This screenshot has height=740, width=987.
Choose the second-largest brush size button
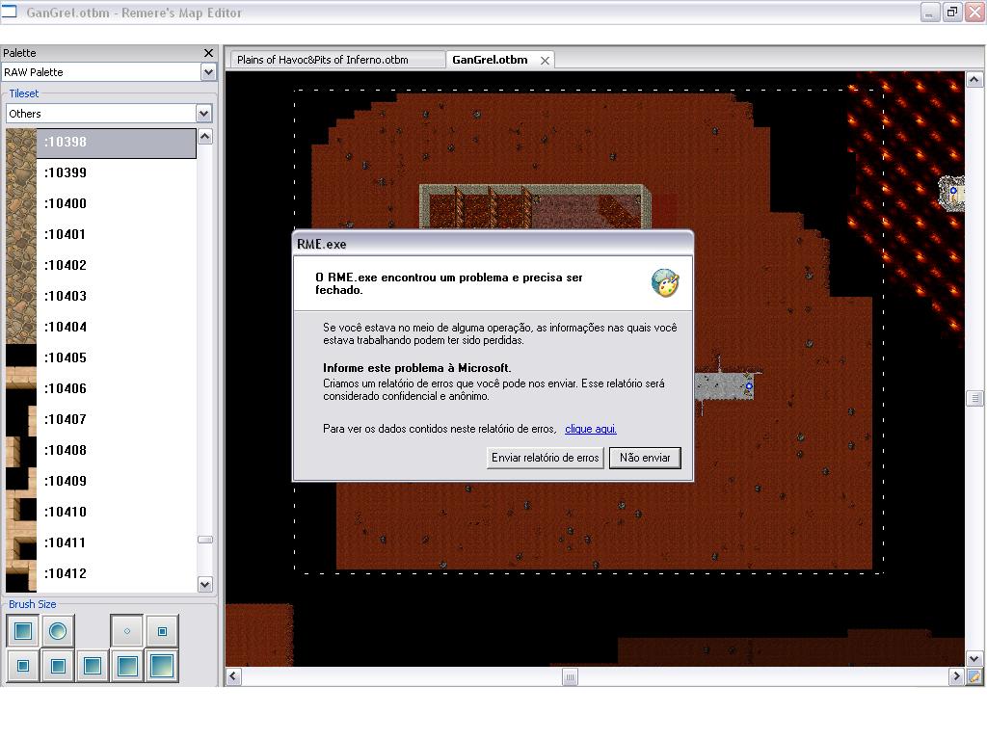tap(127, 666)
